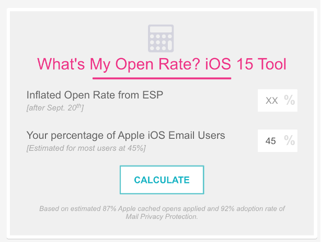Click the CALCULATE button
321x242 pixels.
(x=162, y=180)
